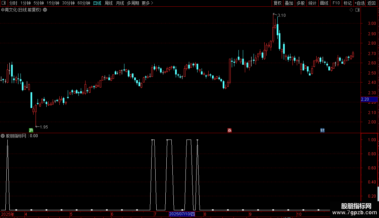The height and width of the screenshot is (218, 379).
Task: Expand dropdown next to 中南文化 title
Action: [x=45, y=10]
